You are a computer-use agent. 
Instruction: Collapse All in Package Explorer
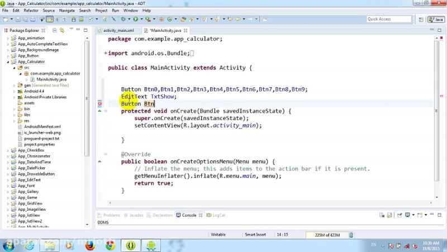pos(54,30)
